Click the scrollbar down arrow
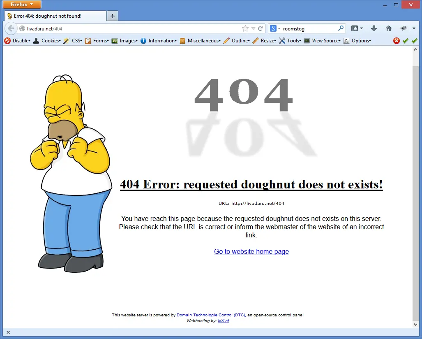The height and width of the screenshot is (339, 422). click(415, 325)
